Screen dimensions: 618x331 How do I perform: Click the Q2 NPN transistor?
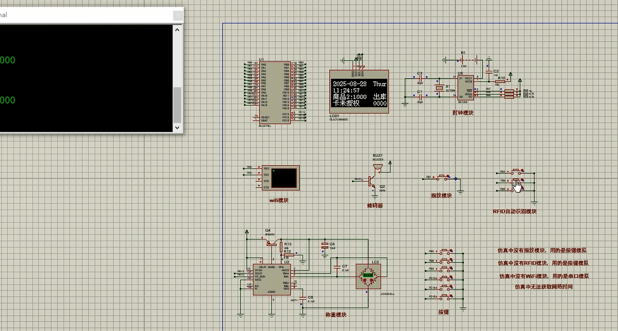point(370,181)
